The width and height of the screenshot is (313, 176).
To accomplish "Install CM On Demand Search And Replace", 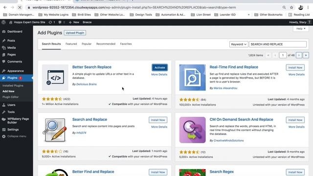I will [x=295, y=120].
